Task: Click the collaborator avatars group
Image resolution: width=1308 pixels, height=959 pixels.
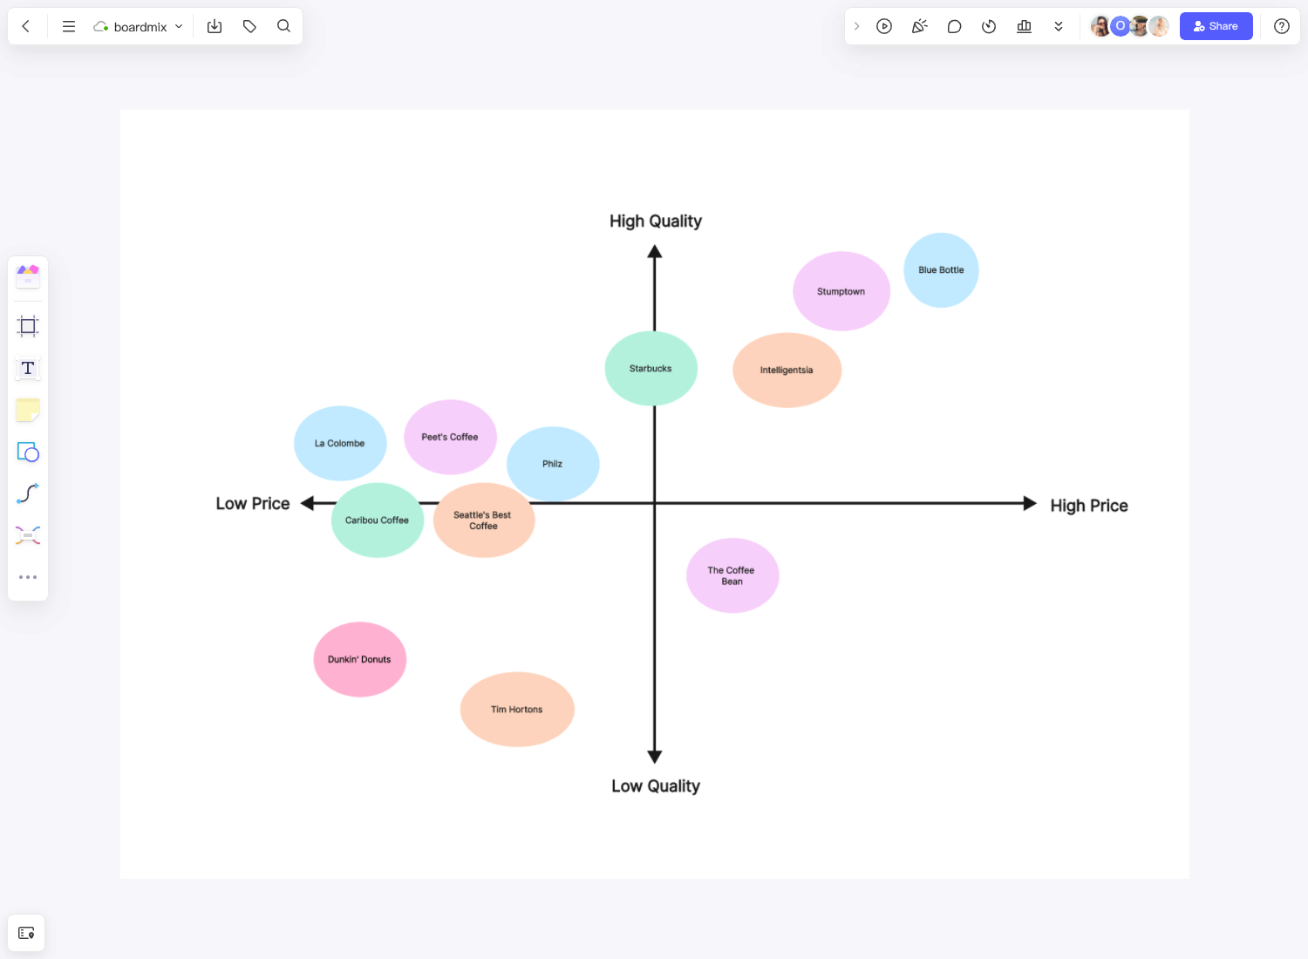Action: pos(1129,26)
